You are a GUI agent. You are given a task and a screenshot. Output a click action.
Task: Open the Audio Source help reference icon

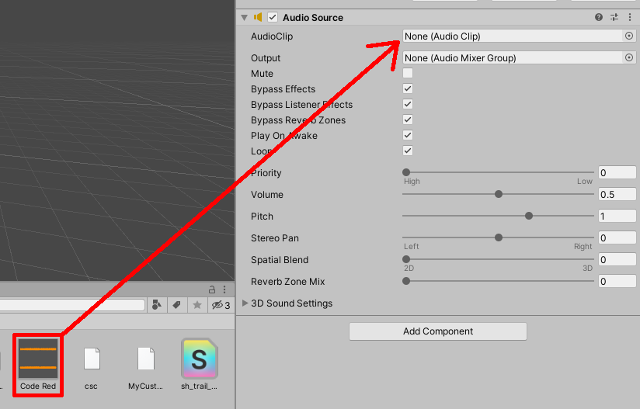coord(599,17)
